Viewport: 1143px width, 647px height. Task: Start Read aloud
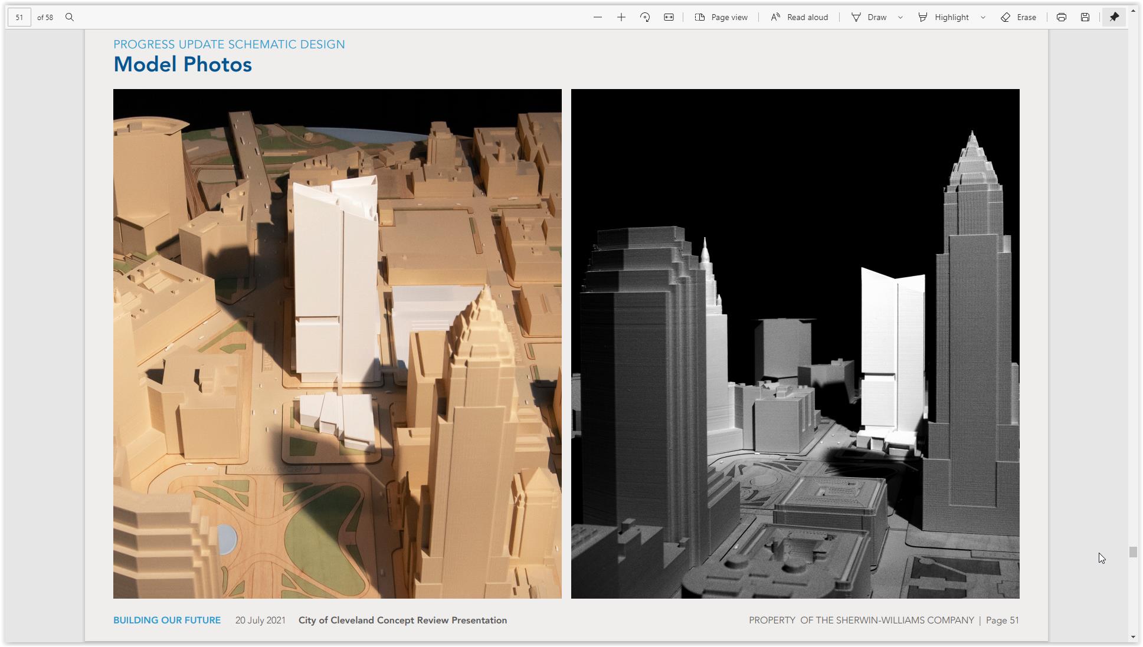[800, 17]
